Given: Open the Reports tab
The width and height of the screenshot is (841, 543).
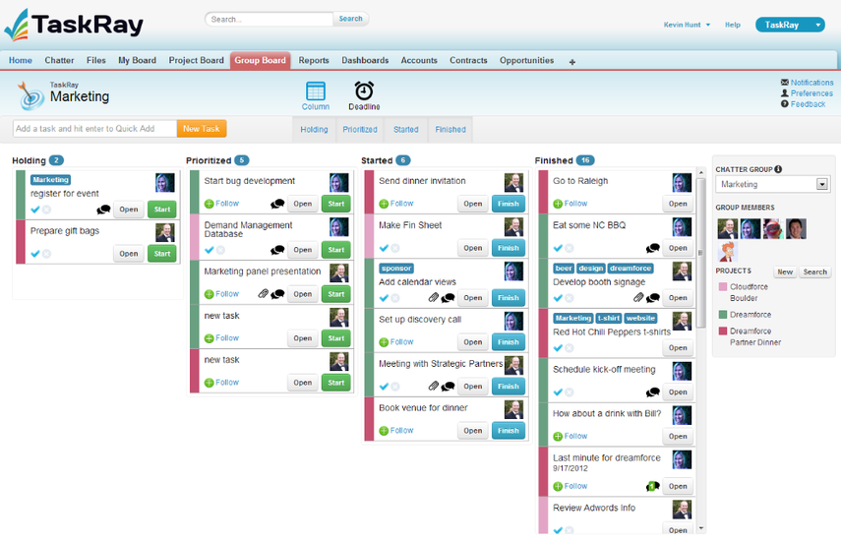Looking at the screenshot, I should [x=314, y=60].
